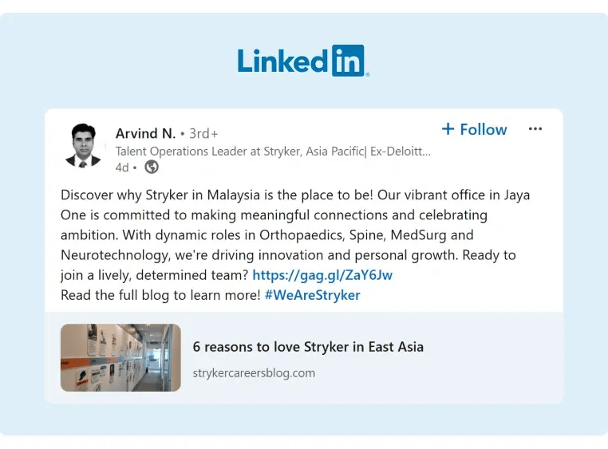Click 'Read the full blog to learn more!' text
The width and height of the screenshot is (608, 449).
160,295
